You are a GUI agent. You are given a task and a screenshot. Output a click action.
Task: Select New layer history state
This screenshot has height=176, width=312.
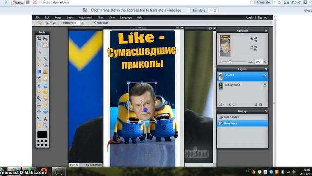point(242,123)
